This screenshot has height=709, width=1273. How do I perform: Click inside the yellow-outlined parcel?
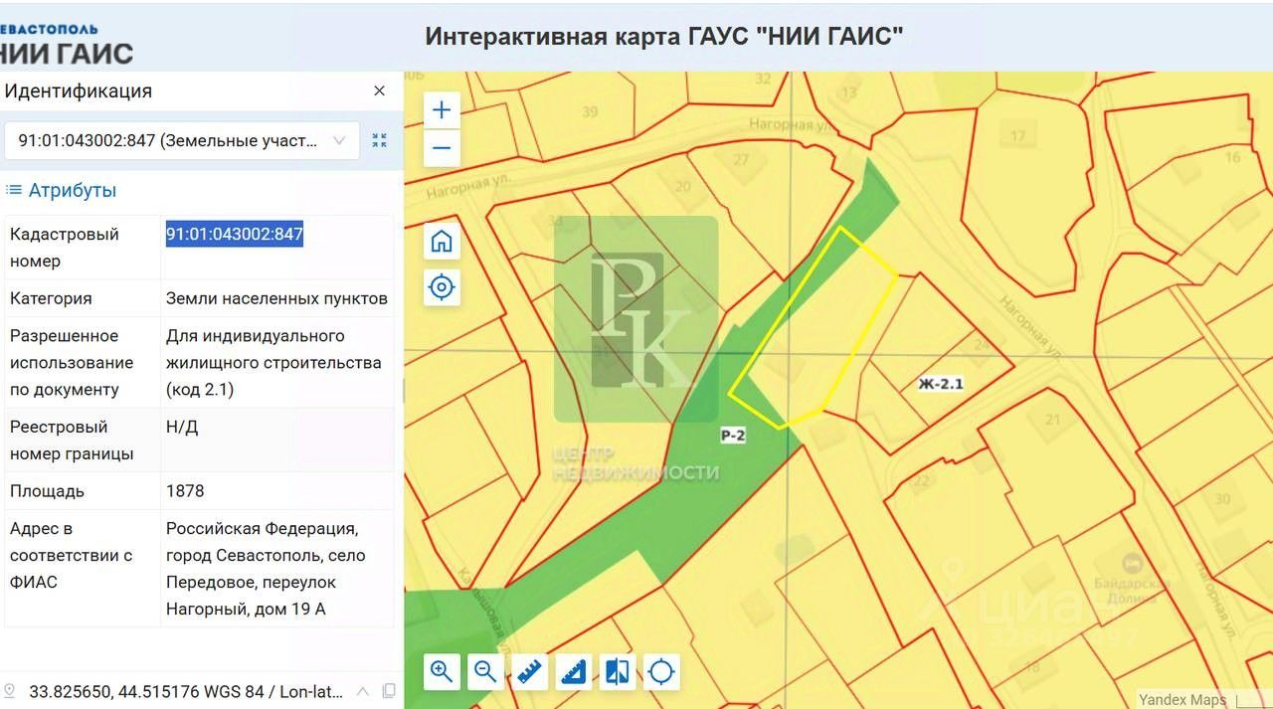point(816,328)
